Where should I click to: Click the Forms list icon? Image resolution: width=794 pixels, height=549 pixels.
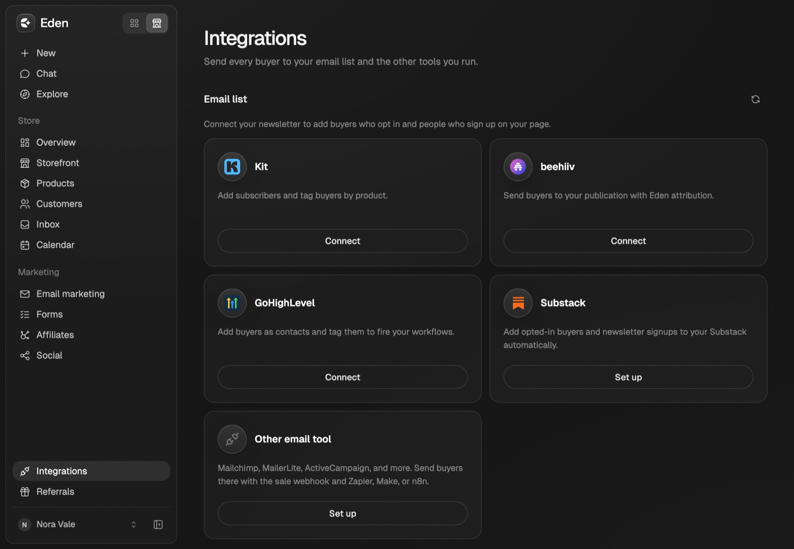[25, 314]
